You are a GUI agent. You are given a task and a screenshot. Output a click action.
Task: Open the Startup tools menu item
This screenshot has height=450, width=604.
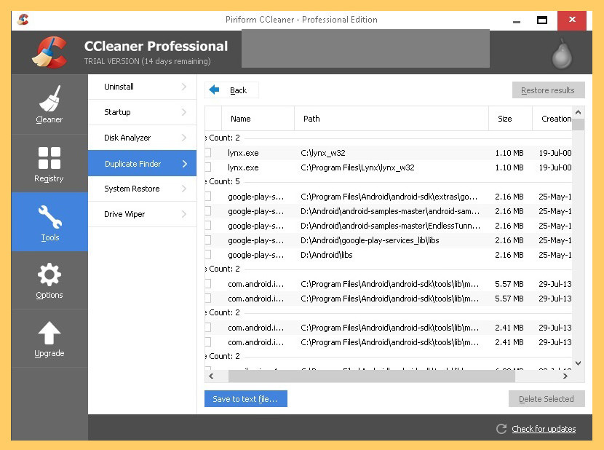[x=117, y=112]
